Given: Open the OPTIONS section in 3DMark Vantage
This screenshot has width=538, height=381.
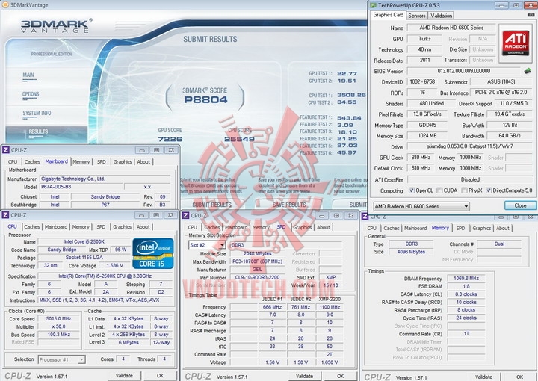Looking at the screenshot, I should tap(31, 94).
